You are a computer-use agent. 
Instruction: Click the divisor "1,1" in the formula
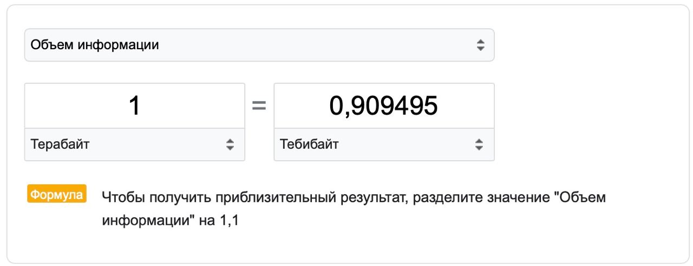click(x=229, y=222)
